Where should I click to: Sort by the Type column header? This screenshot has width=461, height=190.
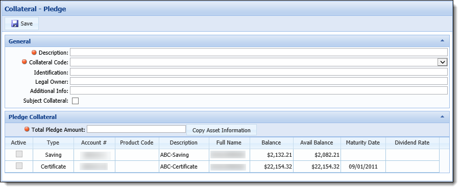pyautogui.click(x=53, y=142)
